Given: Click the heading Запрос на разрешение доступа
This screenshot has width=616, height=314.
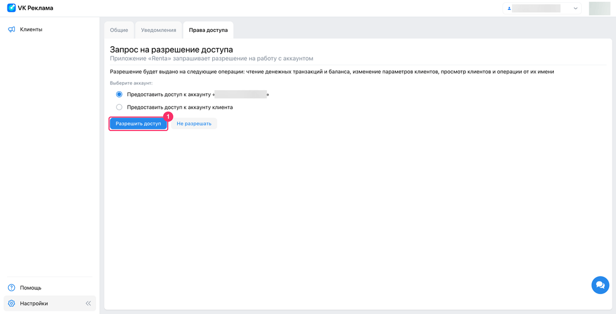Looking at the screenshot, I should point(171,50).
